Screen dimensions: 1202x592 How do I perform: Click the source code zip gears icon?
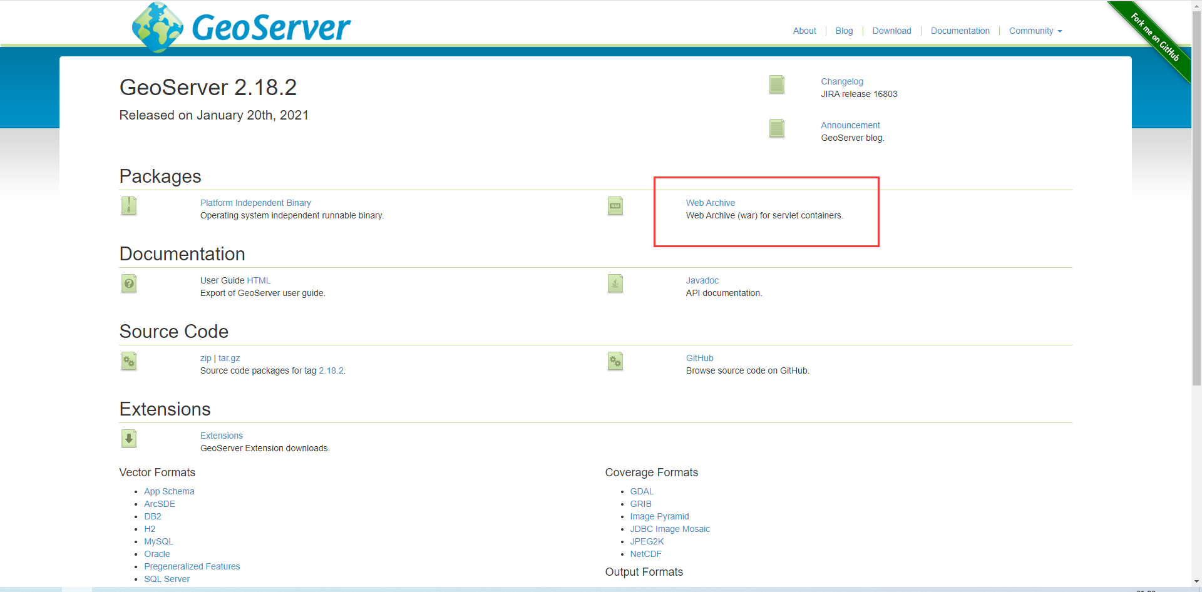point(129,361)
